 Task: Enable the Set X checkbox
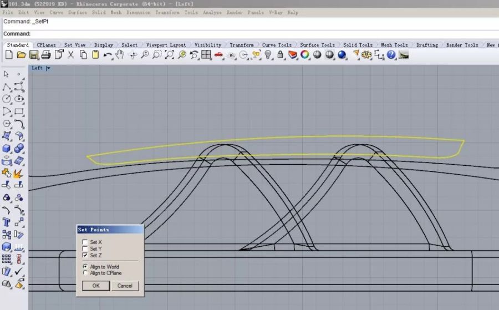pyautogui.click(x=85, y=242)
